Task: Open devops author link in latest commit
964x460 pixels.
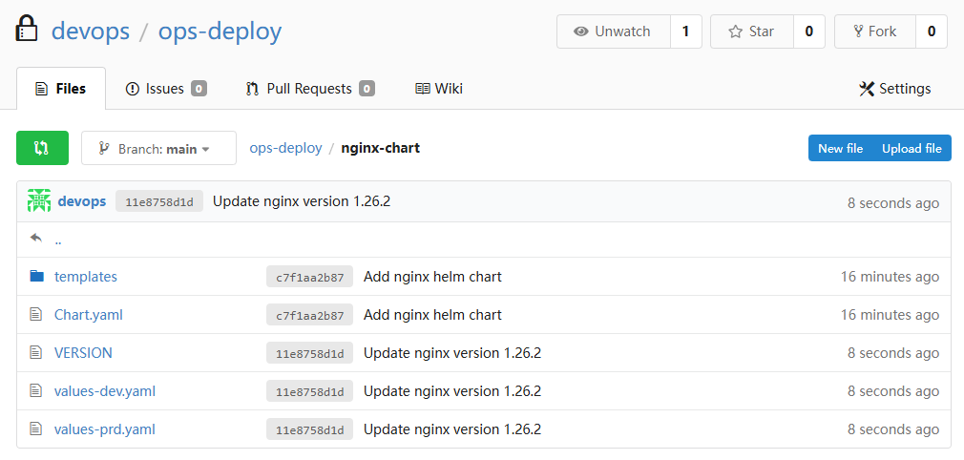Action: [82, 201]
